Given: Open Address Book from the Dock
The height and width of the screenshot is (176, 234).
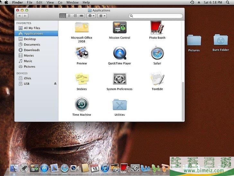Looking at the screenshot, I should [x=85, y=168].
